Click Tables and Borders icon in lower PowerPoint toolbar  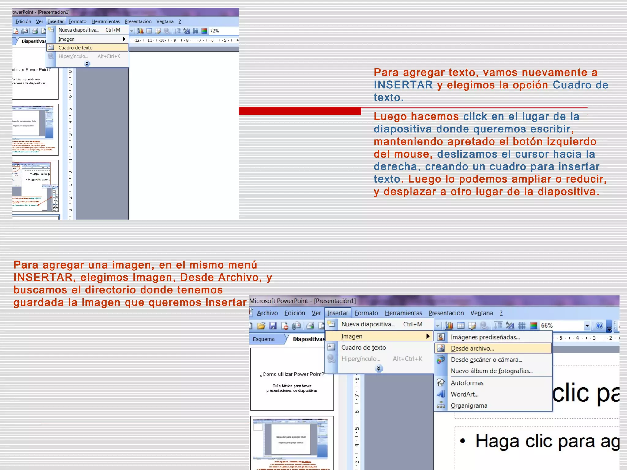(x=472, y=326)
